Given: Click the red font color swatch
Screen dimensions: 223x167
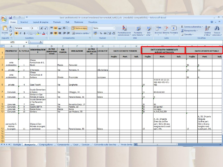Looking at the screenshot, I should point(43,33).
